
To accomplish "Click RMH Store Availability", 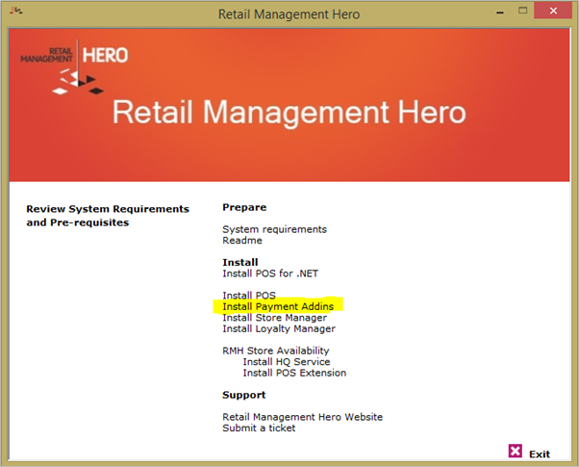I will pyautogui.click(x=275, y=350).
